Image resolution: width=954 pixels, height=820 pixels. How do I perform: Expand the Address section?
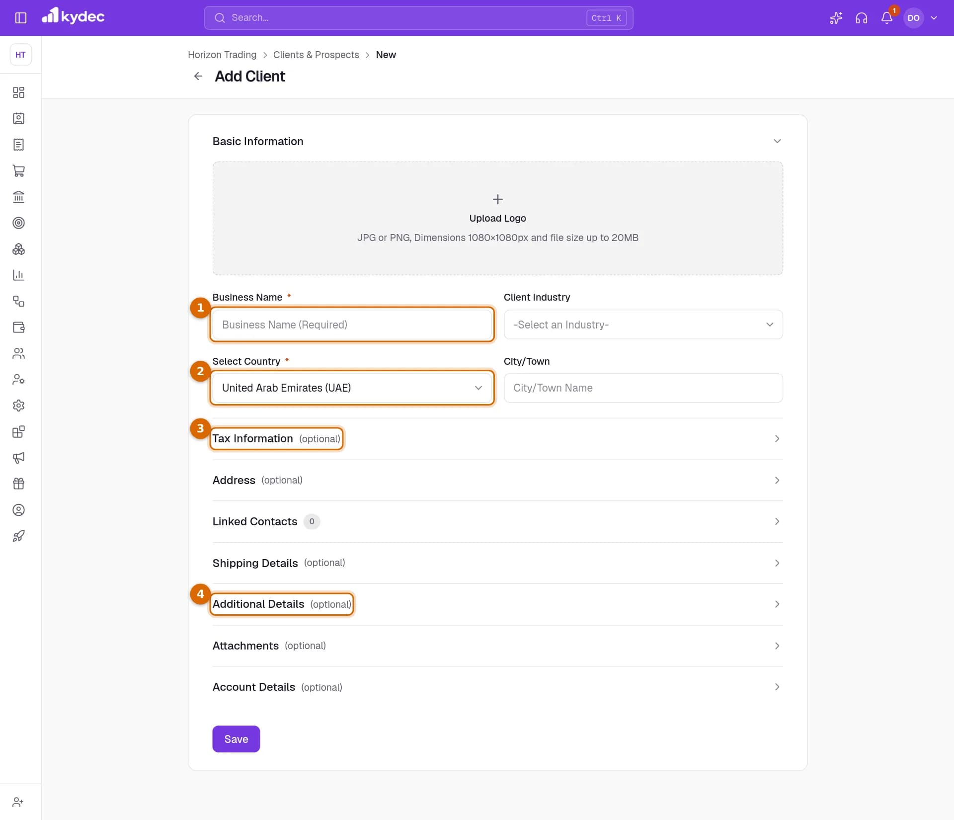(x=497, y=480)
